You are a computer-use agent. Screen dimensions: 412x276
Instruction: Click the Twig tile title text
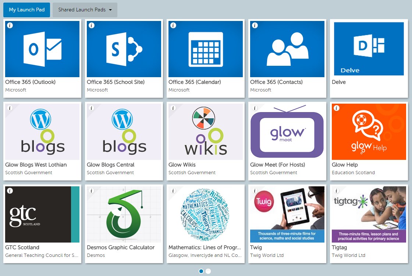point(256,247)
